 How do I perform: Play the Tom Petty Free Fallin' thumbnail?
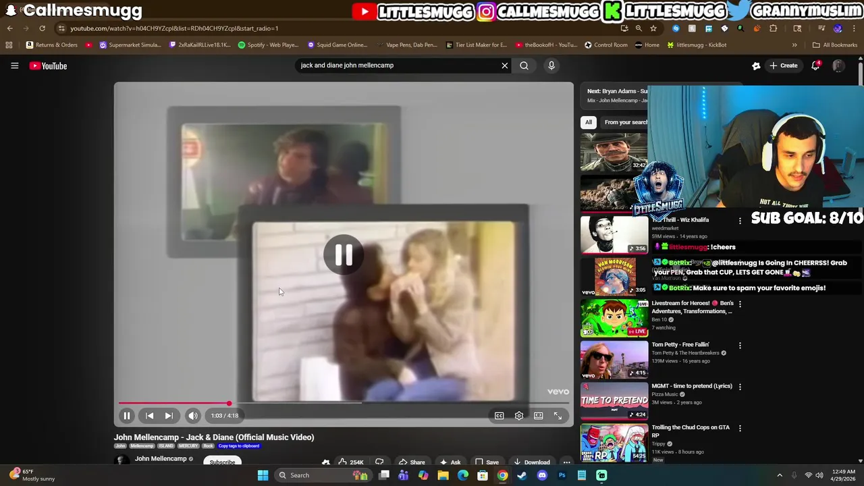pos(614,359)
